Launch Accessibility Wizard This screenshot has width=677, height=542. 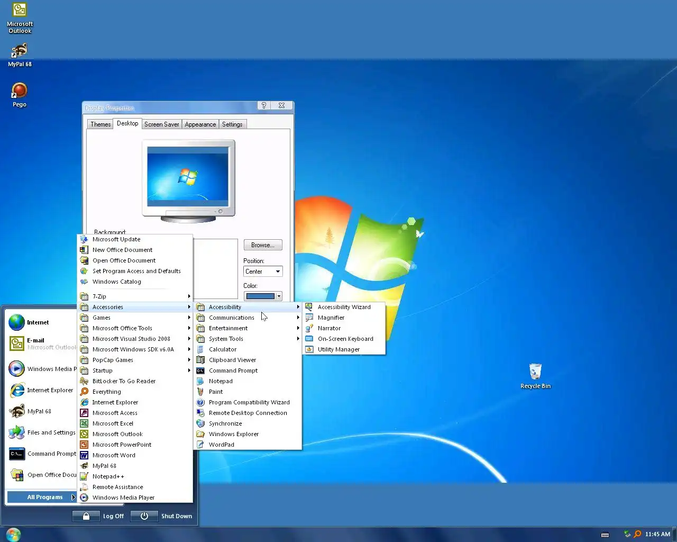point(344,307)
